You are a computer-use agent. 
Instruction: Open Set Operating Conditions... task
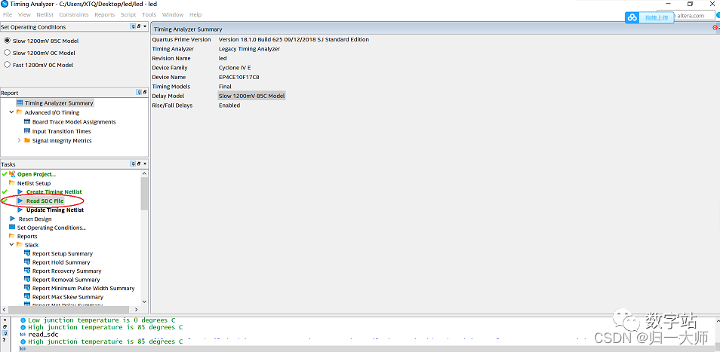(x=51, y=228)
